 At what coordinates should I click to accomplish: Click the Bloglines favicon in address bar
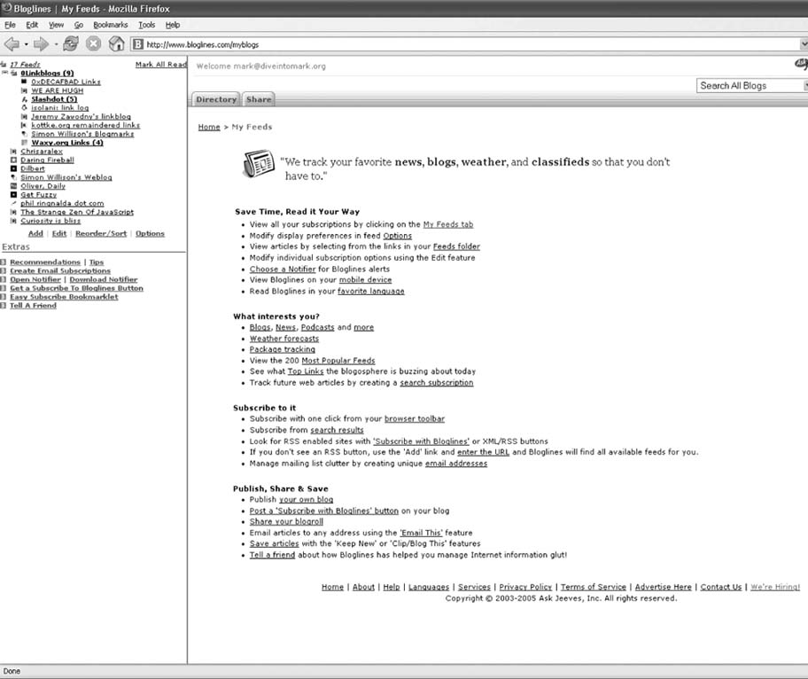pyautogui.click(x=138, y=44)
